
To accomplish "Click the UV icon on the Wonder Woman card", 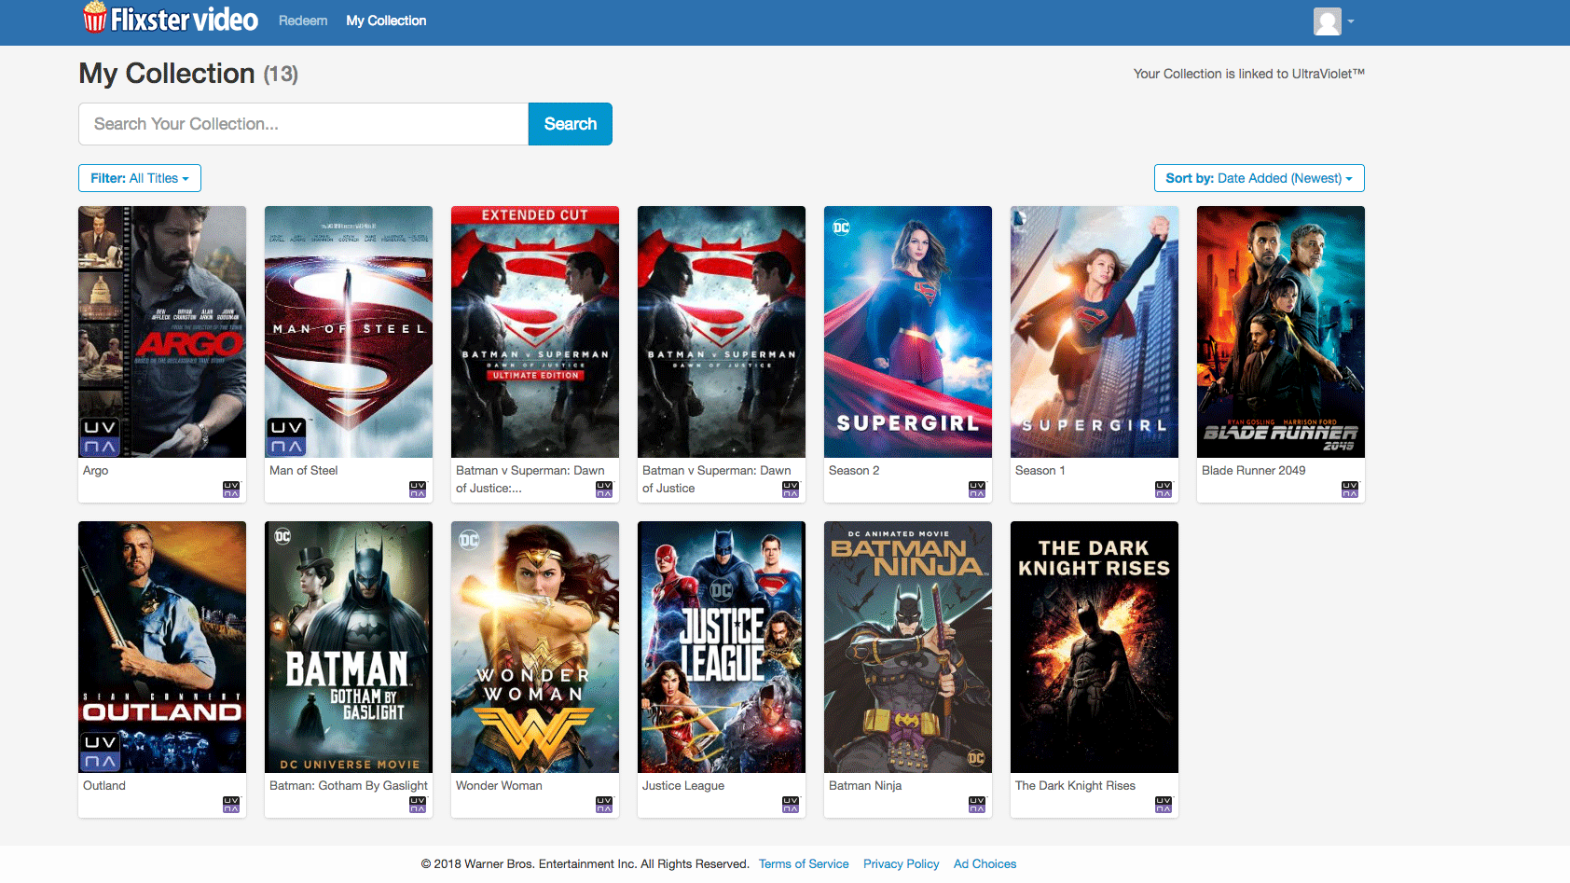I will click(x=603, y=803).
